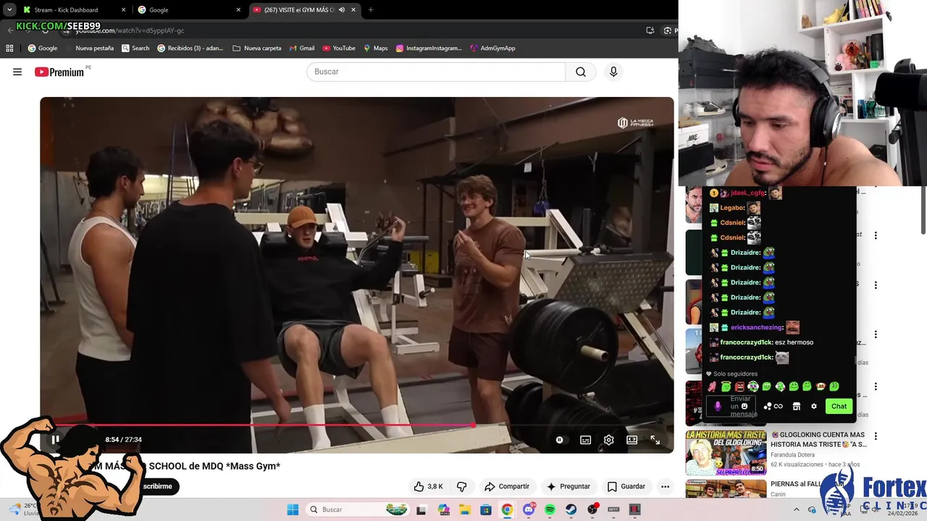Insert the pink high-heel emote

tap(713, 386)
